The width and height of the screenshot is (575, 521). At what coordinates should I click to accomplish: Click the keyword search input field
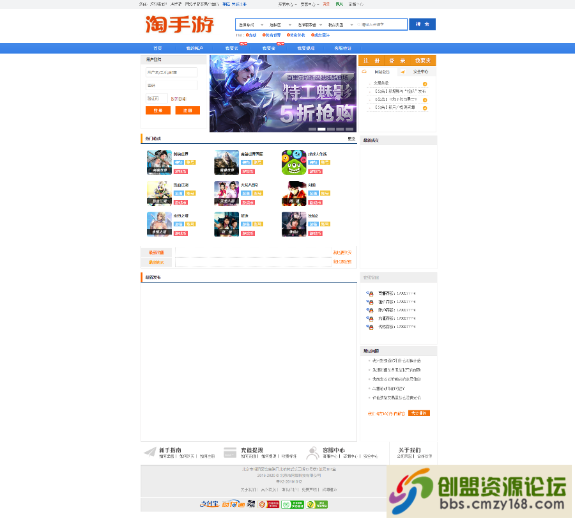click(x=381, y=24)
